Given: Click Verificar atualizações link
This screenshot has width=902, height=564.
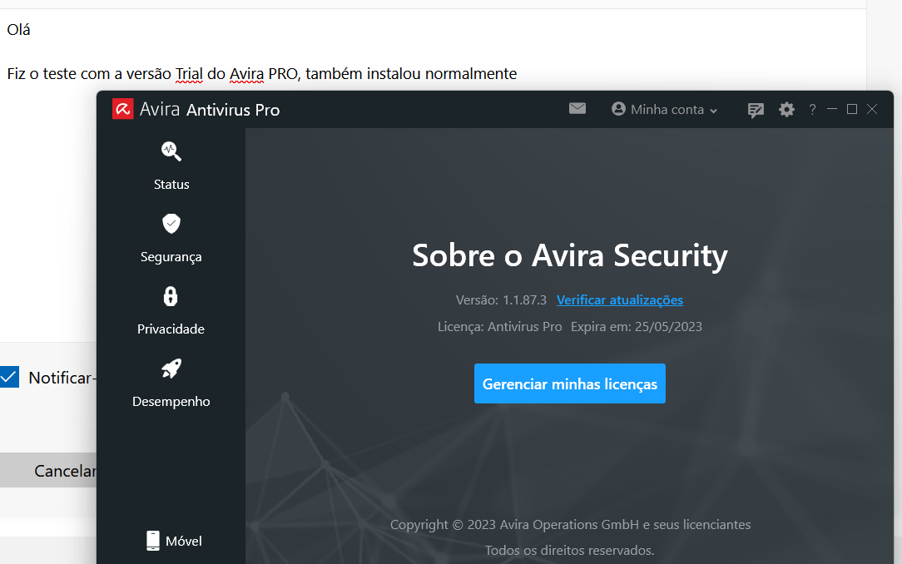Looking at the screenshot, I should tap(620, 300).
